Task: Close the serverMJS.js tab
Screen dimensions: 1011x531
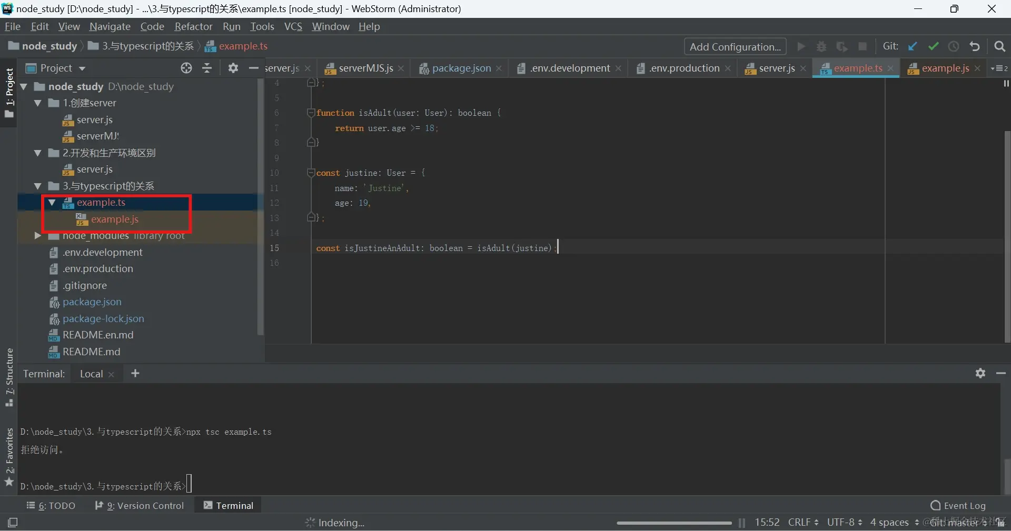Action: point(401,68)
